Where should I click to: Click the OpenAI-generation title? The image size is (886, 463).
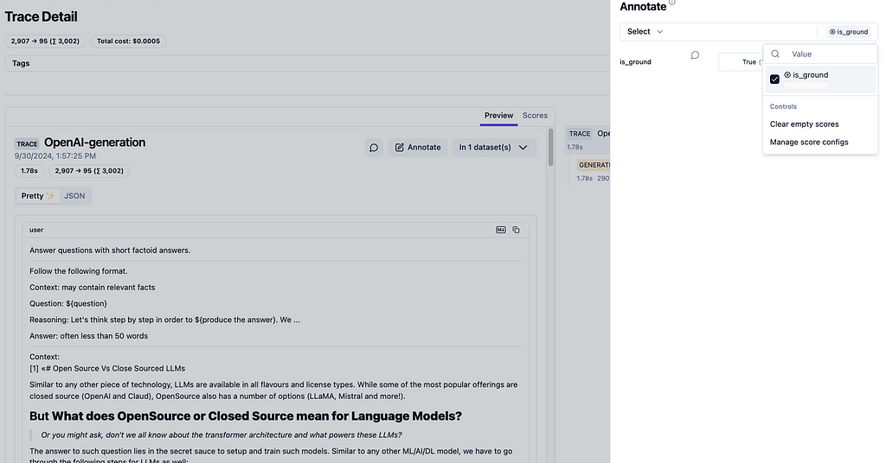95,143
